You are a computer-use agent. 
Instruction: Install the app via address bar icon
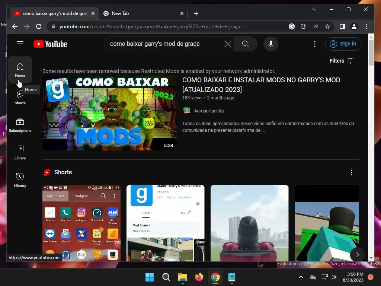(304, 26)
